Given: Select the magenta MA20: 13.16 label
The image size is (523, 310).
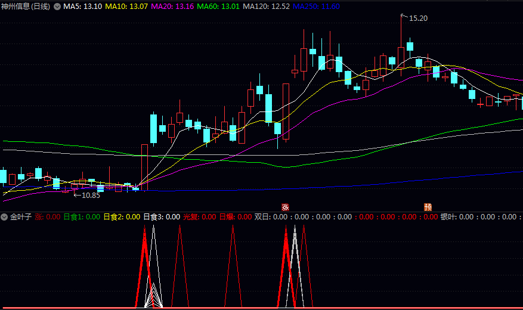Looking at the screenshot, I should coord(172,7).
